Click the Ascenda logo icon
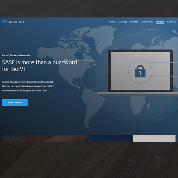 coord(4,22)
